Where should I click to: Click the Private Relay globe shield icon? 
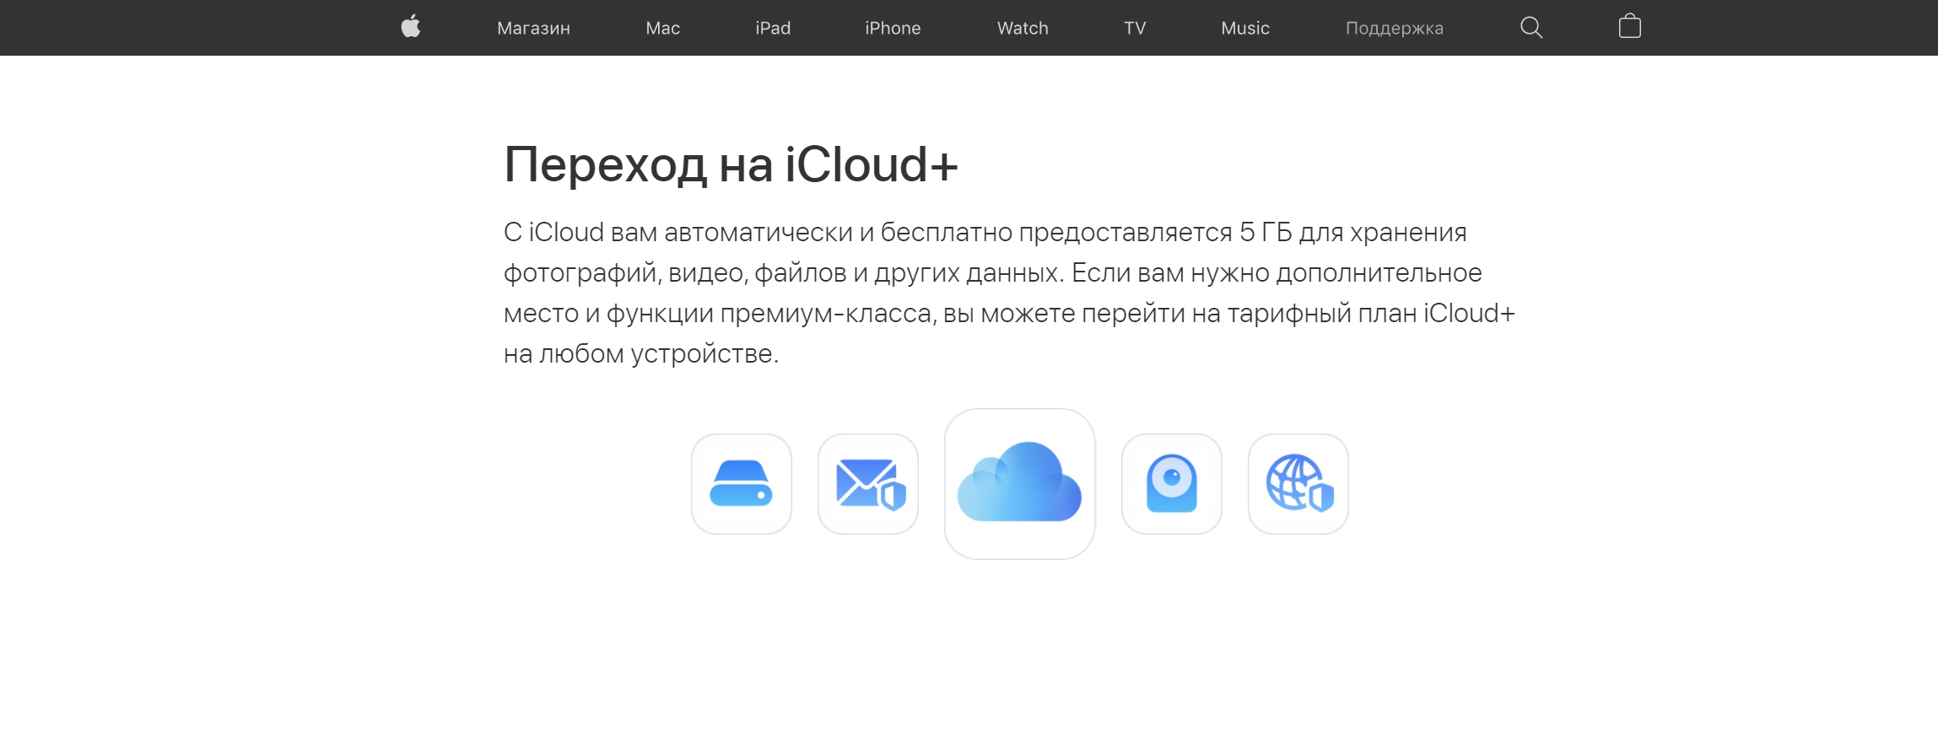1298,484
